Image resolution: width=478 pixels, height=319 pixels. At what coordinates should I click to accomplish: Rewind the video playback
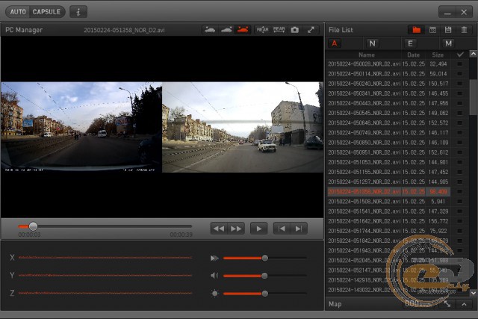[219, 229]
